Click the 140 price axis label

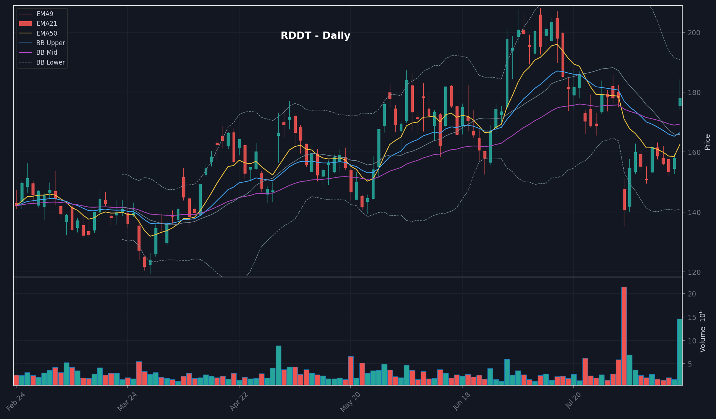click(694, 212)
